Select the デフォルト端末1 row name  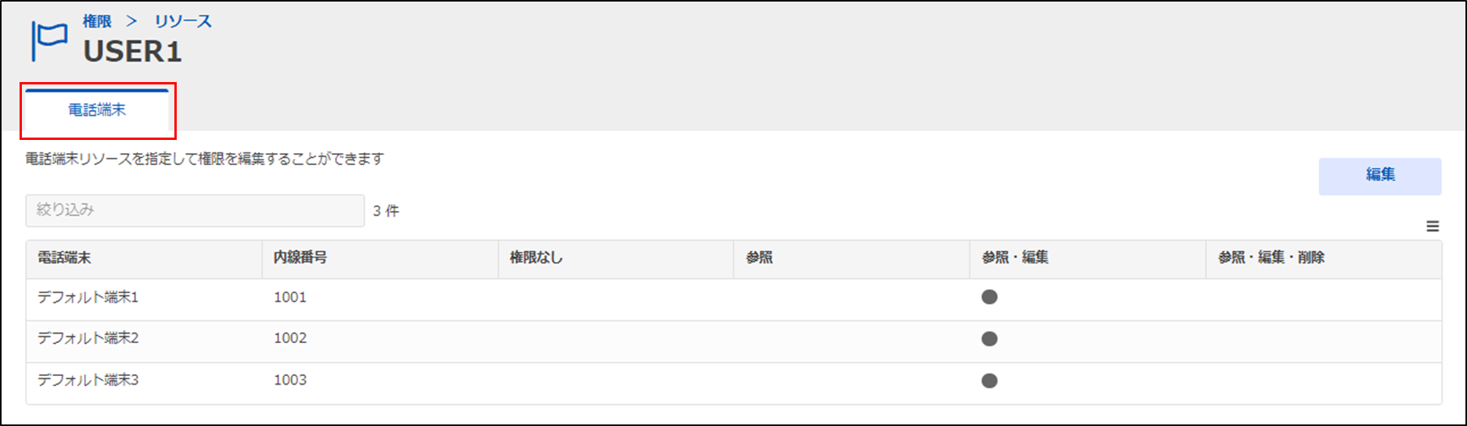(88, 297)
